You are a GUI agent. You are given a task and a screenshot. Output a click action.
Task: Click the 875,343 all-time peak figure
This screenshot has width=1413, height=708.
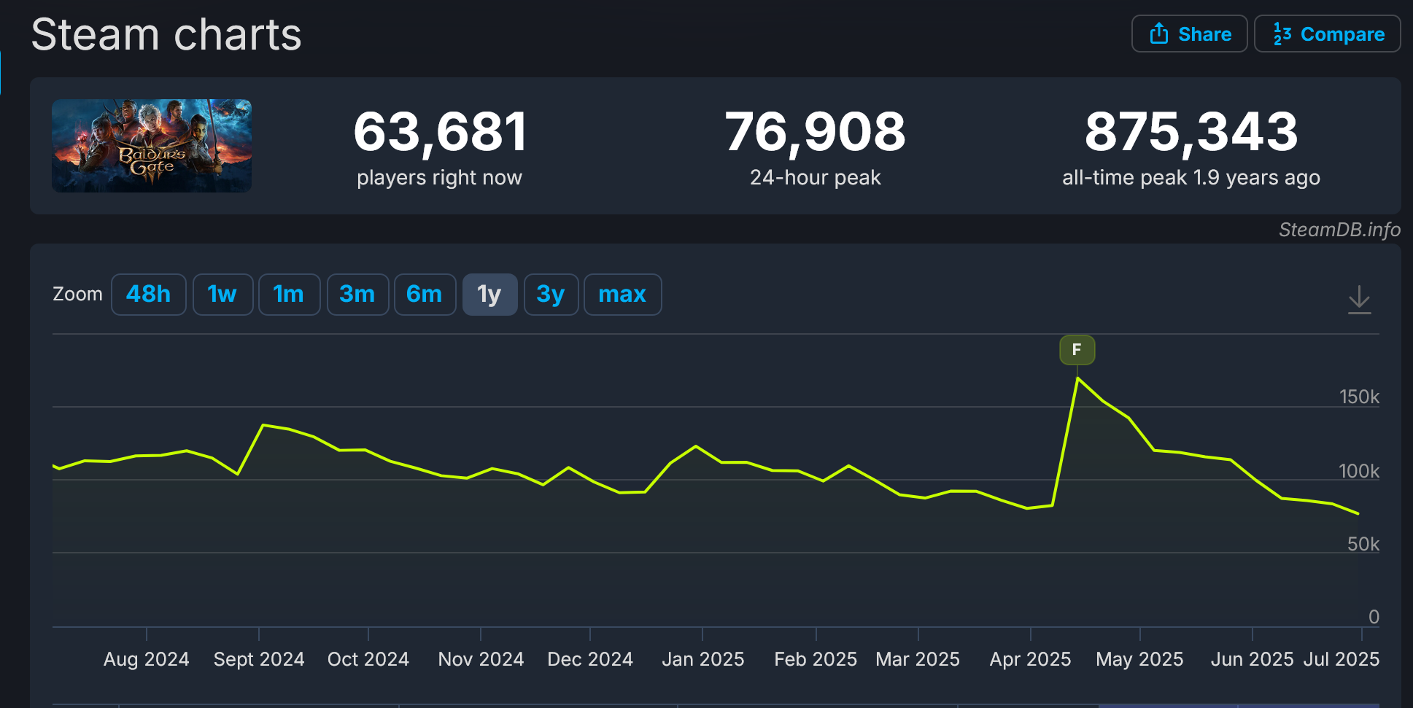click(1191, 132)
